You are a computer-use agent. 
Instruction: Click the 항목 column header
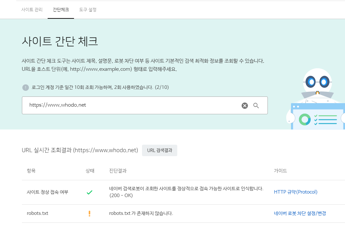pyautogui.click(x=31, y=171)
